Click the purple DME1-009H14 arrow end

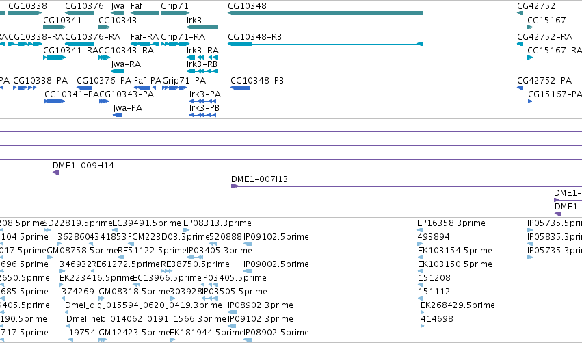[55, 173]
